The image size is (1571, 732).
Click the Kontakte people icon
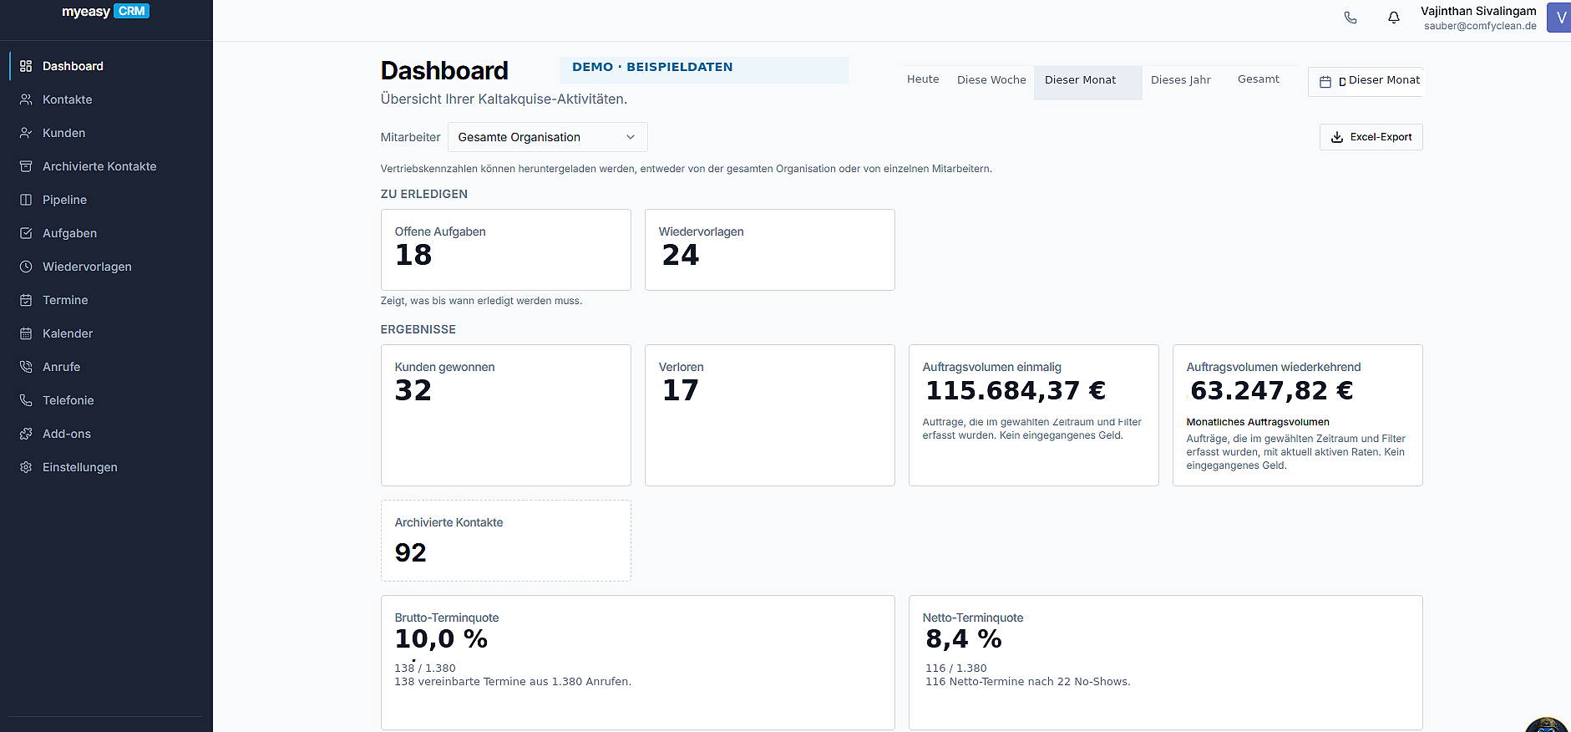point(26,99)
